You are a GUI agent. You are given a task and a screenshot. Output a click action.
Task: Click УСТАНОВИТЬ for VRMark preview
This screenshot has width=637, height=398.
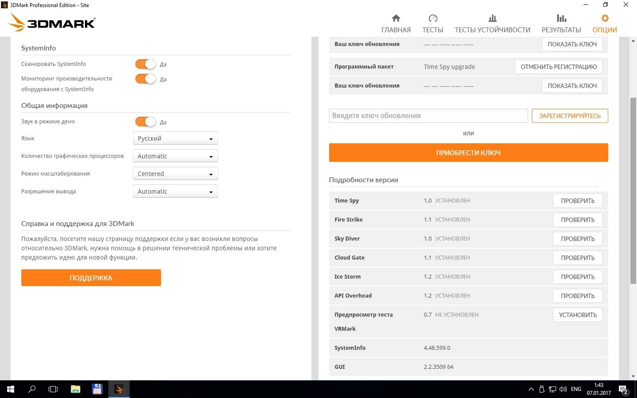577,315
